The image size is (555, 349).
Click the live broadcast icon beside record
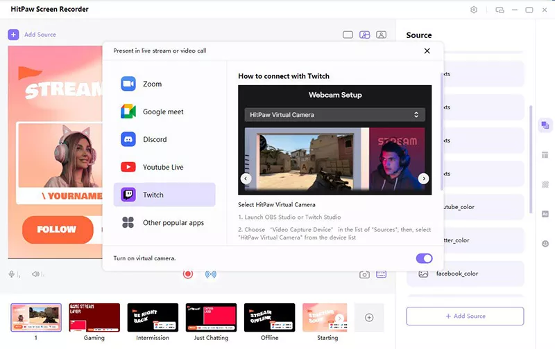point(210,274)
